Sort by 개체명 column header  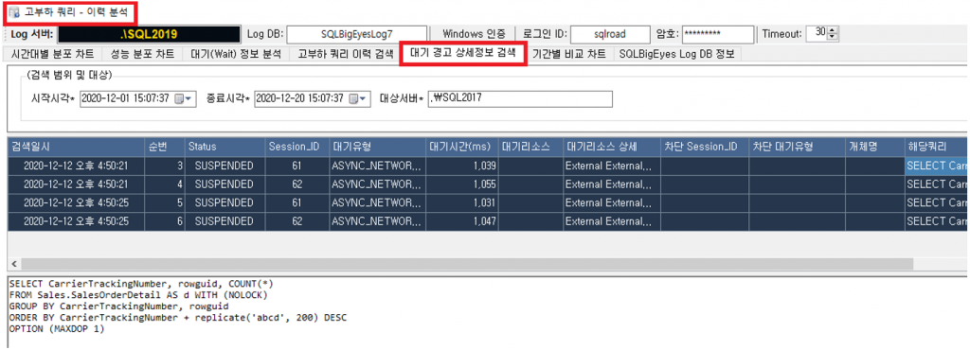click(x=874, y=147)
